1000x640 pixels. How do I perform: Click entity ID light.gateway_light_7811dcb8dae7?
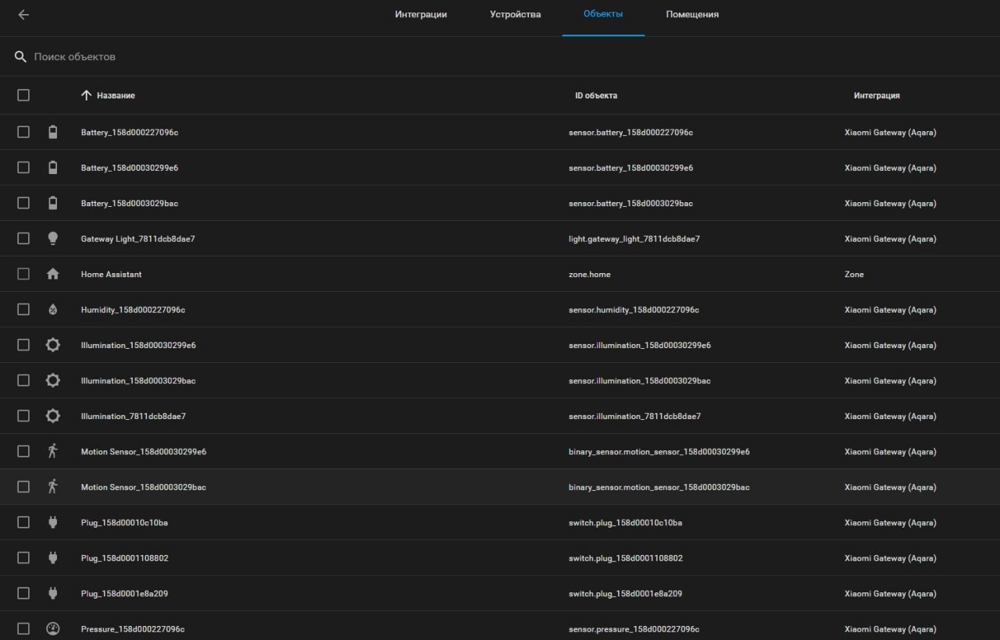pos(634,239)
